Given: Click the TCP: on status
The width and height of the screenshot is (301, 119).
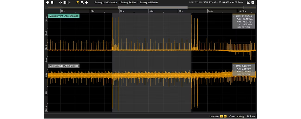Looking at the screenshot, I should tap(251, 117).
